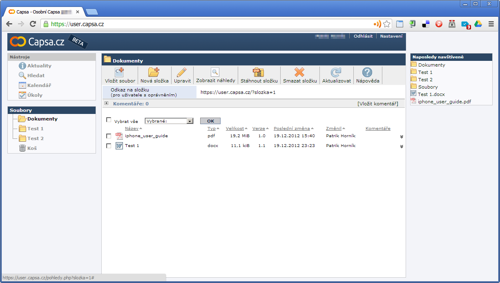Open the Vybrané dropdown list
Viewport: 500px width, 283px height.
pyautogui.click(x=190, y=121)
